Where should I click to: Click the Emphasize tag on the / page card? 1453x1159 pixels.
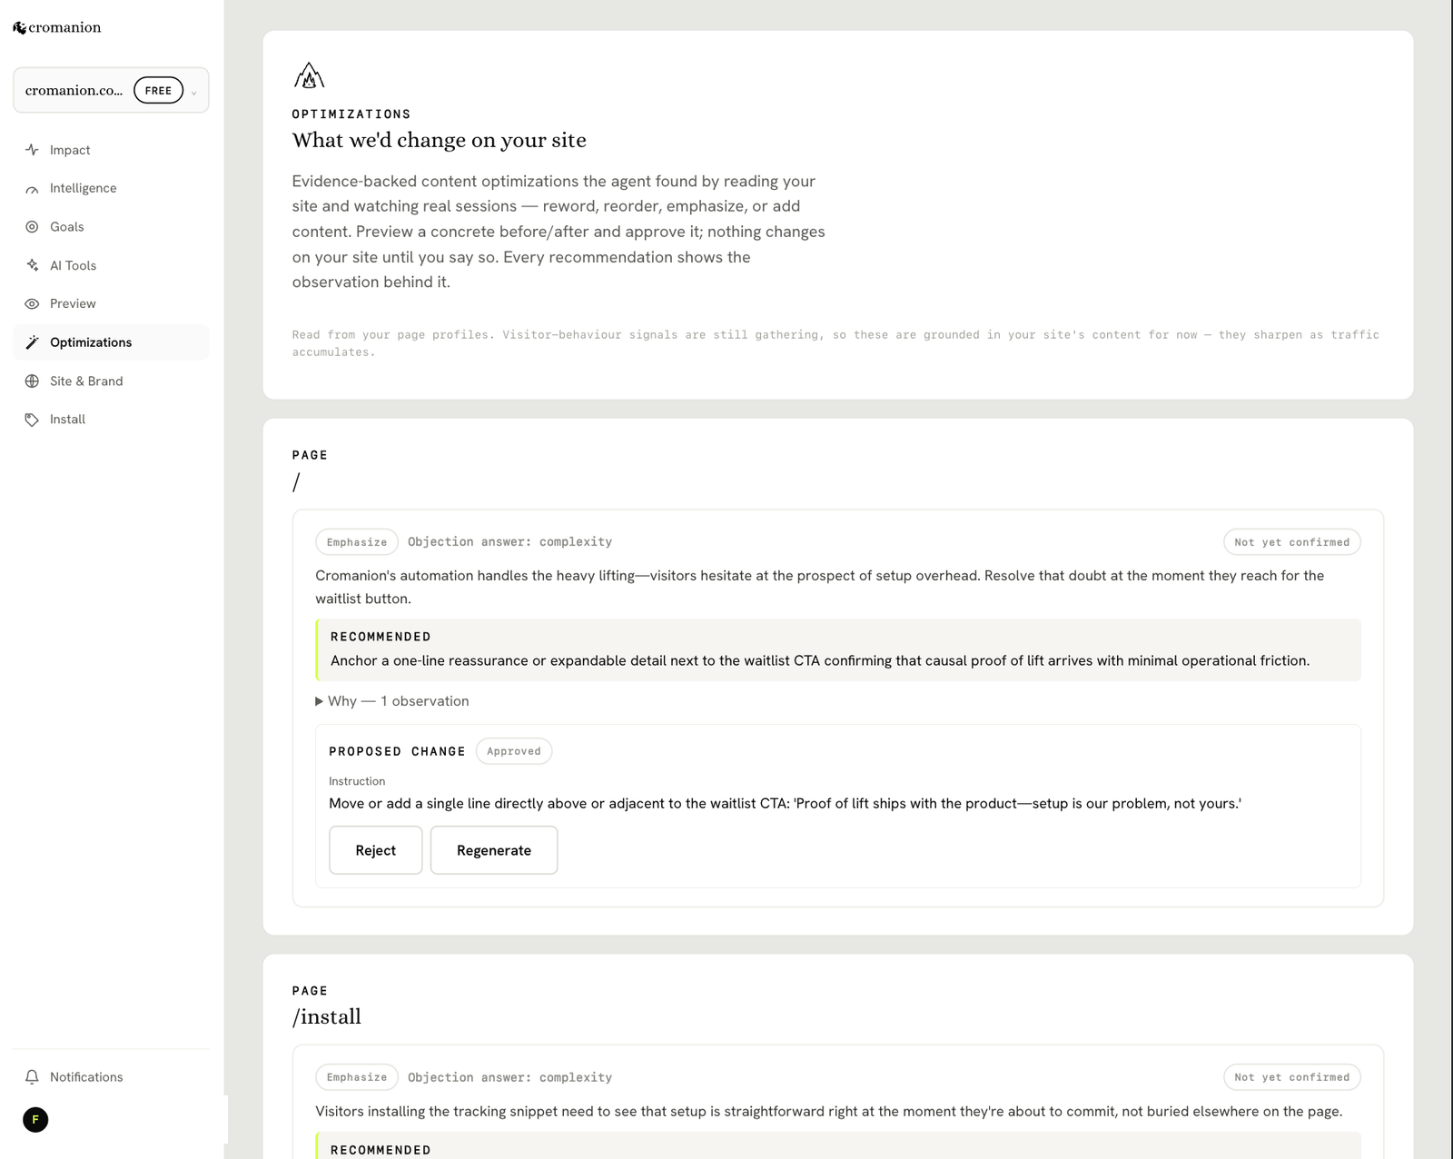point(357,542)
